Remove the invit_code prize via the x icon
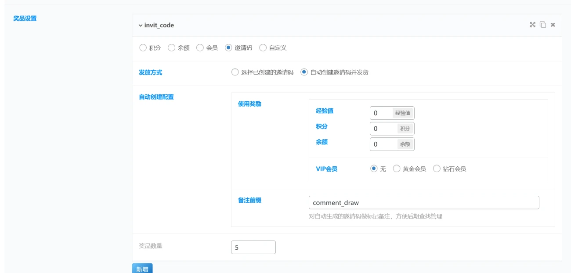 552,25
